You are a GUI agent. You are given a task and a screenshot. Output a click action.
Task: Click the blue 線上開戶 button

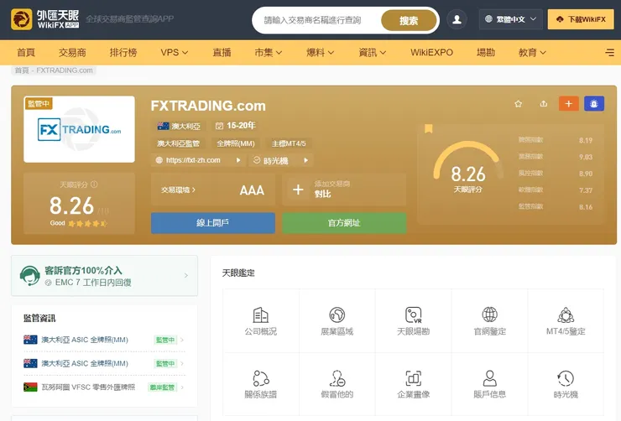[x=213, y=223]
